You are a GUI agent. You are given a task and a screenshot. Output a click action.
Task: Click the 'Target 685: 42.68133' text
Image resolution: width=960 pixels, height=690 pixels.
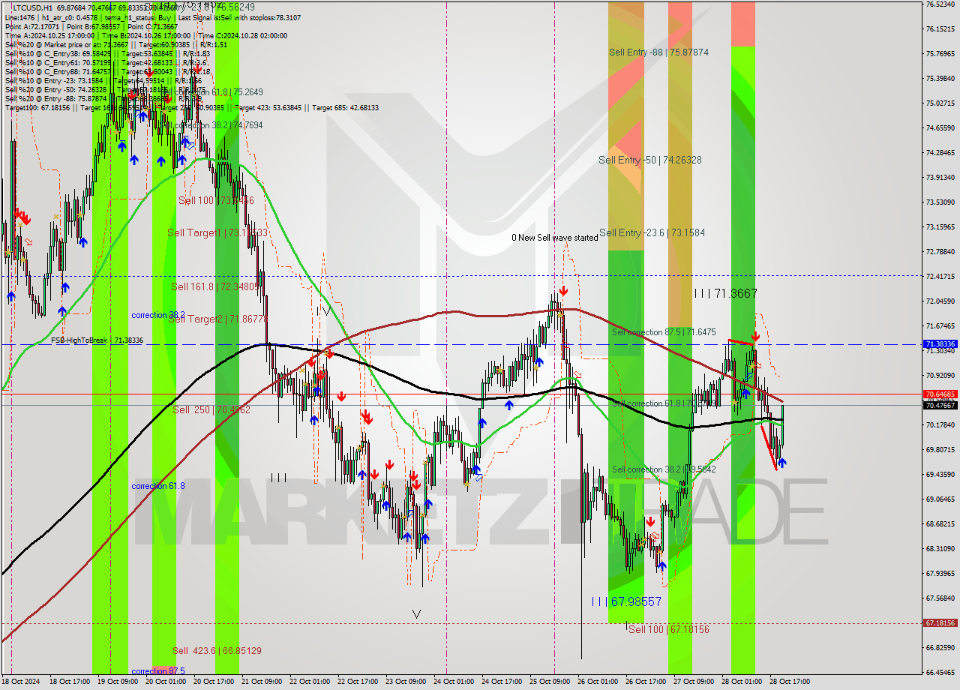coord(346,107)
